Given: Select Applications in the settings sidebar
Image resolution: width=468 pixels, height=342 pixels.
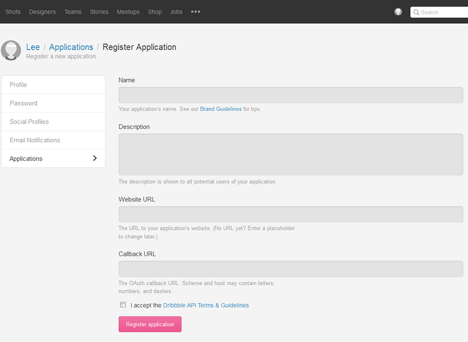Looking at the screenshot, I should [x=53, y=158].
